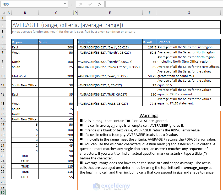223x195 pixels.
Task: Select column F header
Action: point(150,13)
